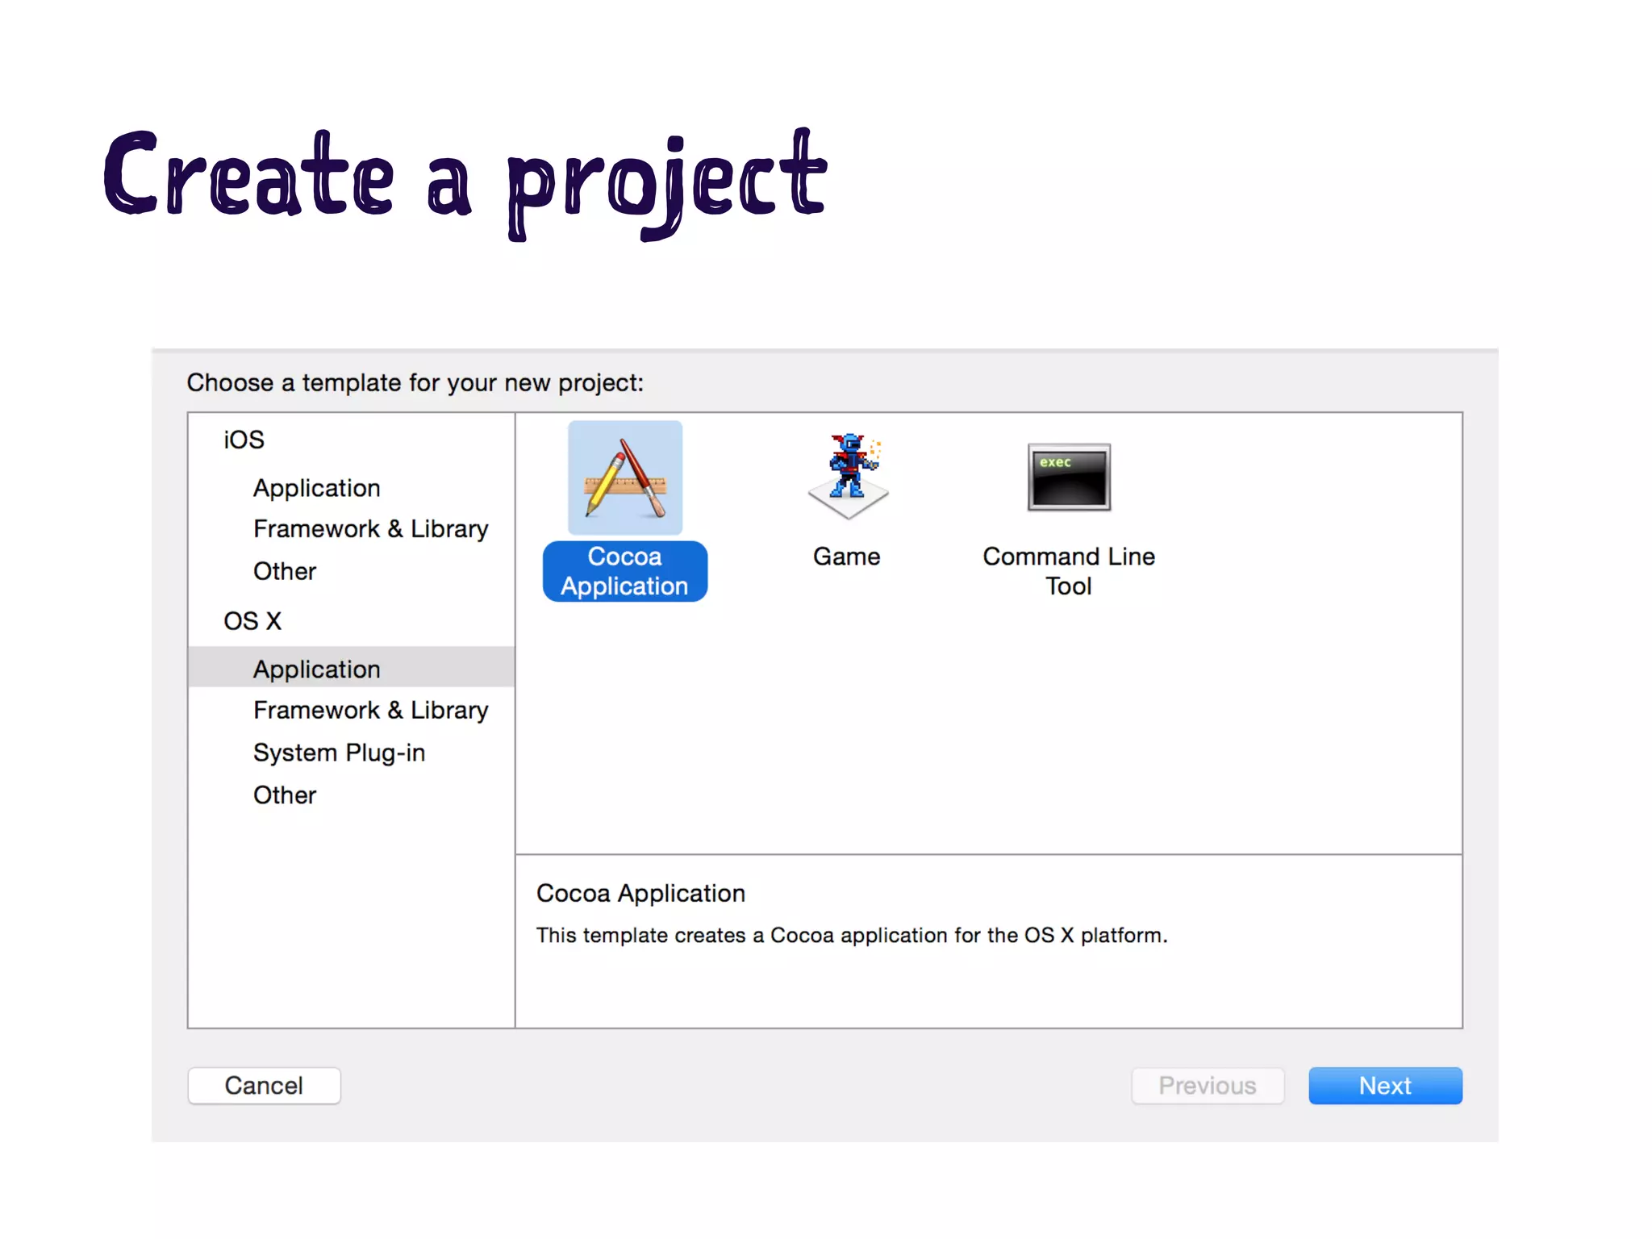The height and width of the screenshot is (1239, 1652).
Task: Select the Game template icon
Action: click(x=848, y=477)
